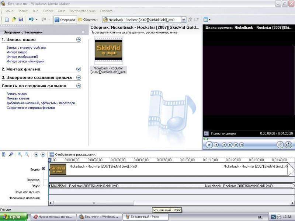Image resolution: width=295 pixels, height=221 pixels.
Task: Click the narrate timeline microphone icon
Action: pyautogui.click(x=11, y=154)
